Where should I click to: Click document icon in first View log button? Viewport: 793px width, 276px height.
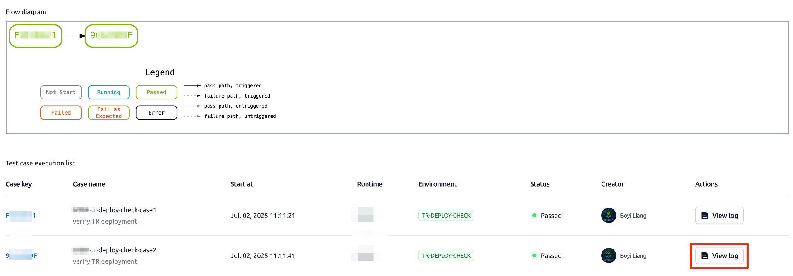[704, 216]
